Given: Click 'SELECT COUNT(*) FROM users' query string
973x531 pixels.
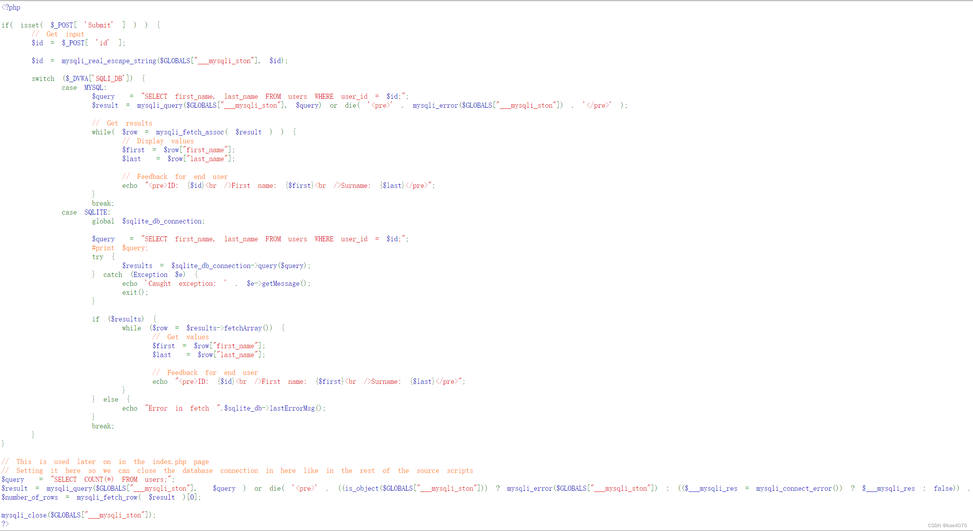Looking at the screenshot, I should 112,479.
